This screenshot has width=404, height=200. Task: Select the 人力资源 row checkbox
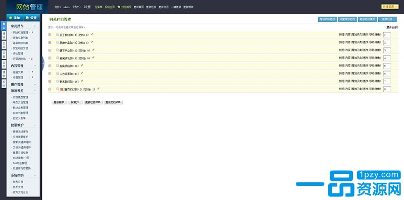[x=58, y=73]
